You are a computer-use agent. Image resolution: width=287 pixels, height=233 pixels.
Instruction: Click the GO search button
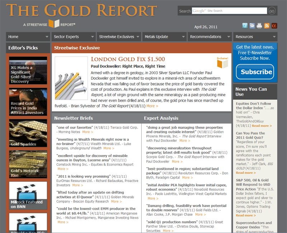coord(272,11)
